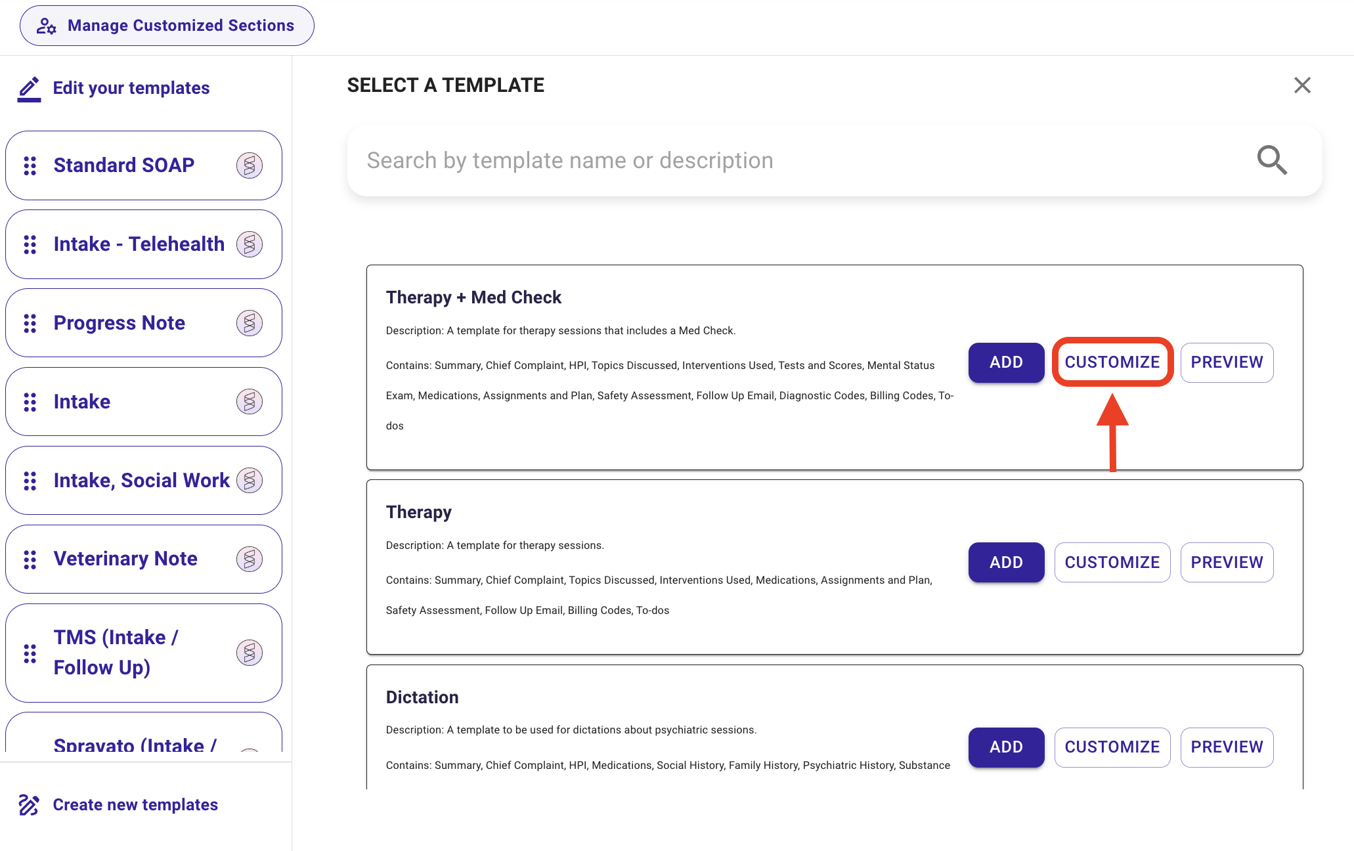Image resolution: width=1354 pixels, height=851 pixels.
Task: Add the Therapy + Med Check template
Action: click(1006, 362)
